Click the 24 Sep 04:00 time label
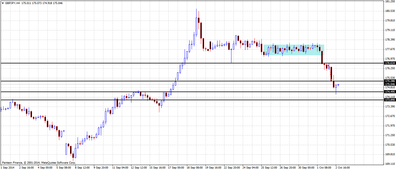The height and width of the screenshot is (170, 396). [251, 168]
